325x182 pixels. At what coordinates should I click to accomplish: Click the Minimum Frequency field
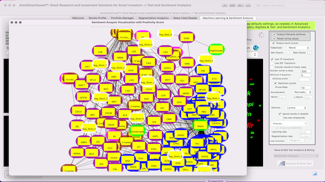click(x=306, y=75)
